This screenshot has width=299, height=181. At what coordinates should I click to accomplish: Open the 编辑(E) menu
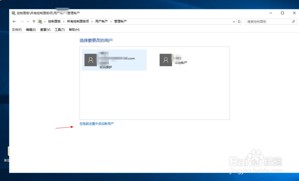tap(31, 30)
